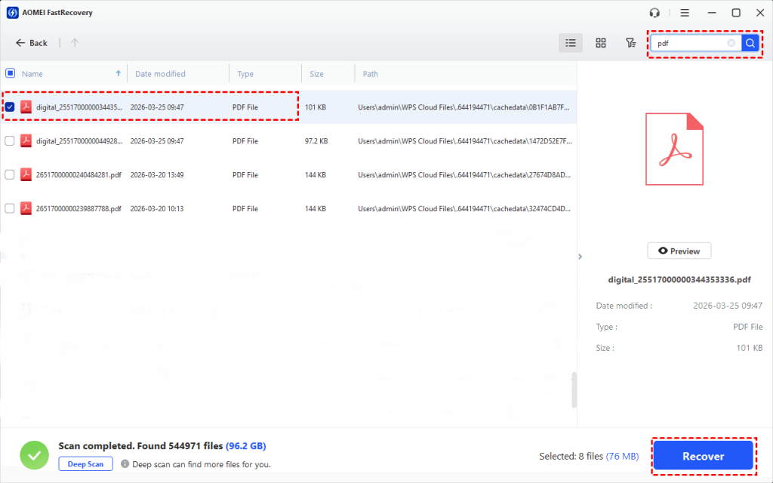The width and height of the screenshot is (773, 483).
Task: Click the path ending cachedata\32474CD4D
Action: pos(464,209)
